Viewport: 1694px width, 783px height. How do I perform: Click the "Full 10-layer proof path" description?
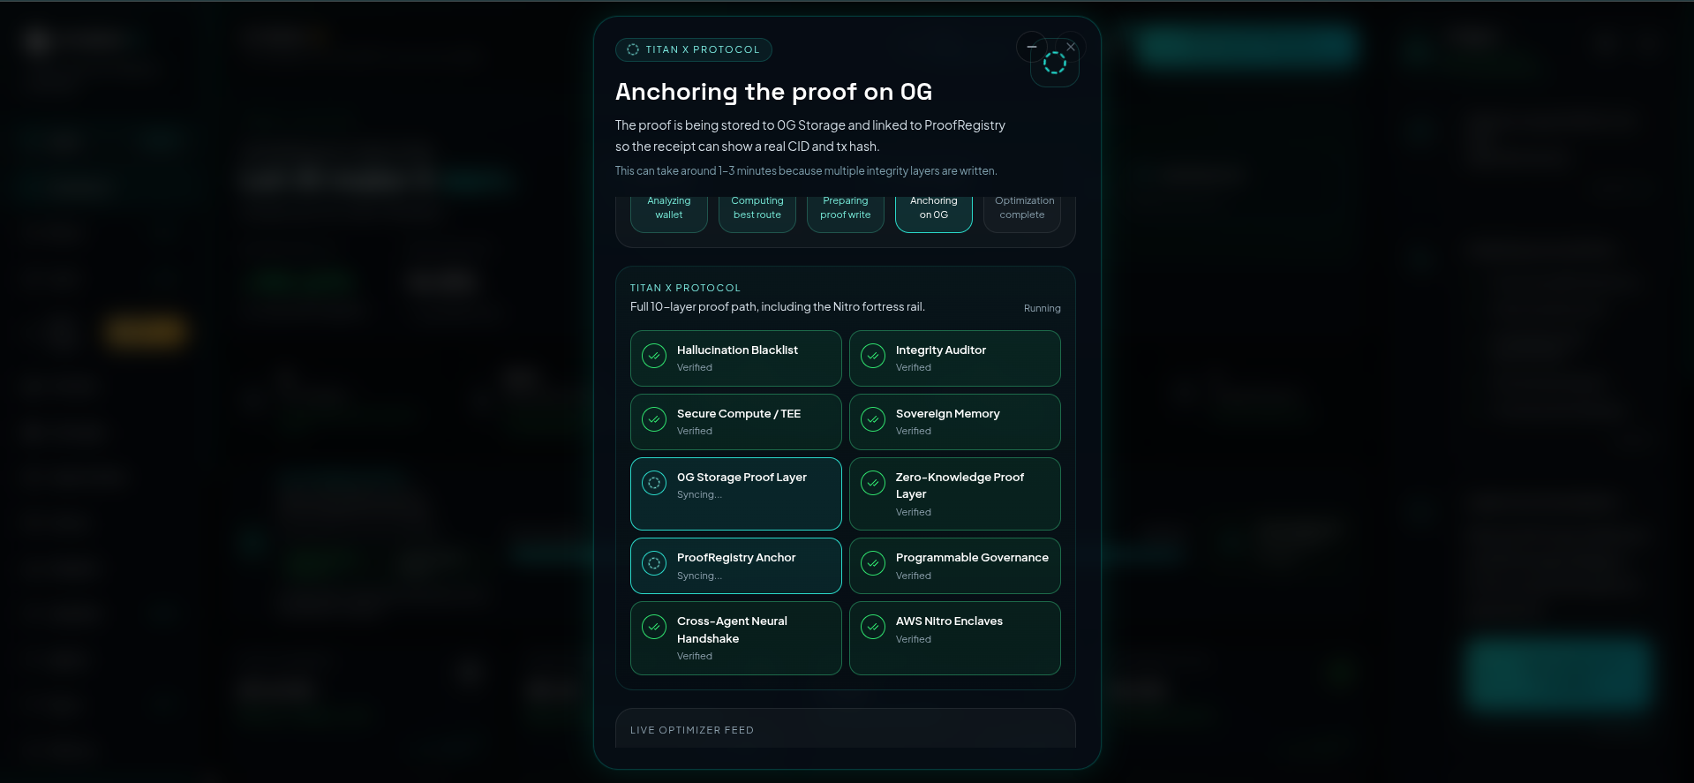[778, 307]
